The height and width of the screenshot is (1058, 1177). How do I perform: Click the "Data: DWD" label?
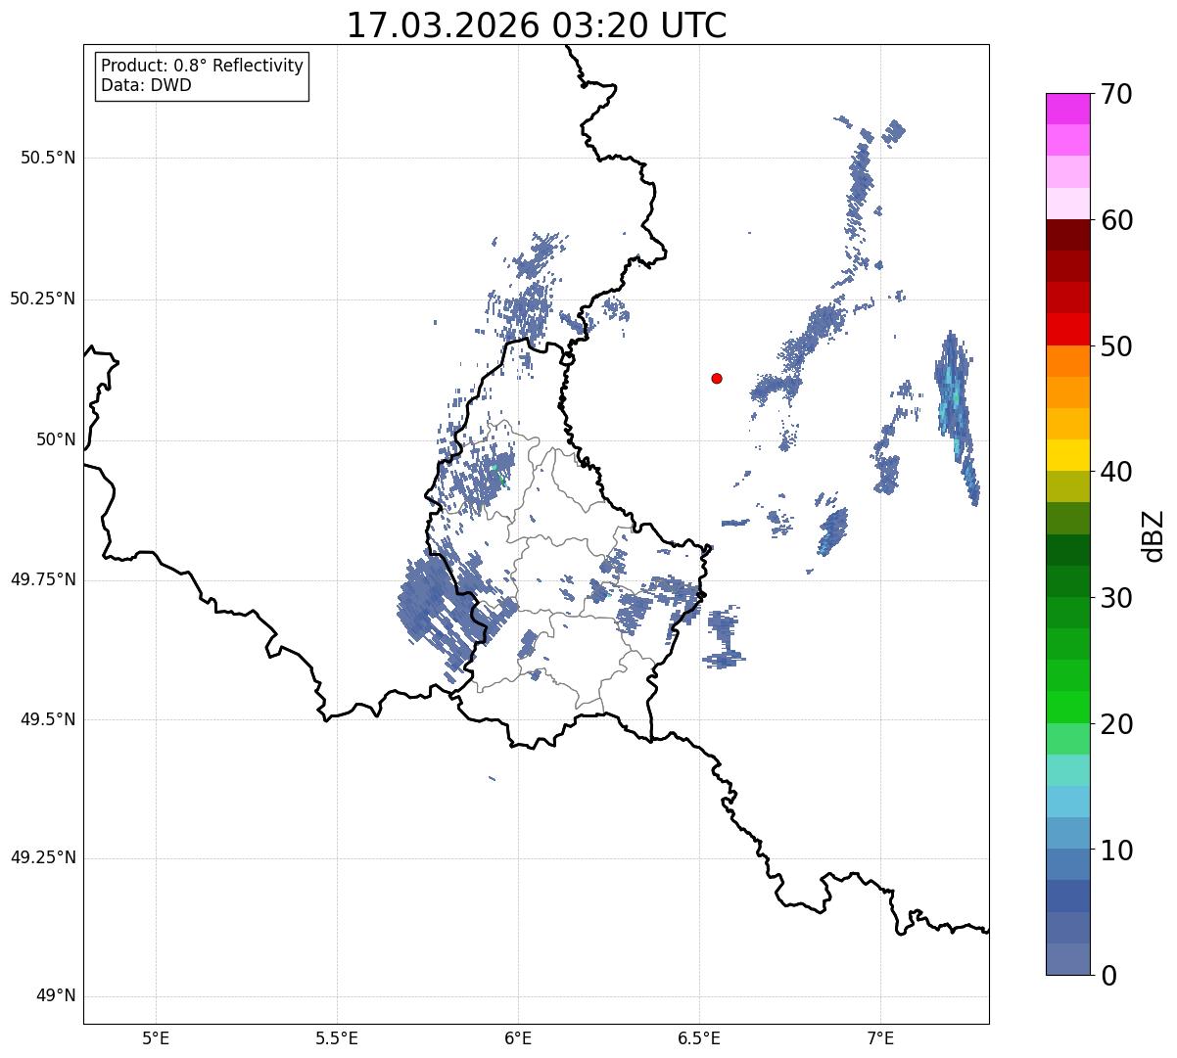pos(146,85)
